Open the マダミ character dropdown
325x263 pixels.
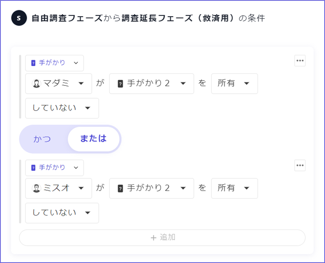click(x=59, y=84)
